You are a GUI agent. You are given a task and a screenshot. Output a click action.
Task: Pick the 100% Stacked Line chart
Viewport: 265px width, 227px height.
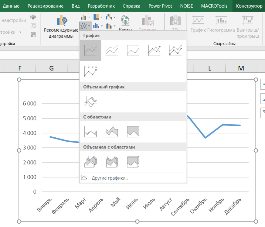point(133,50)
